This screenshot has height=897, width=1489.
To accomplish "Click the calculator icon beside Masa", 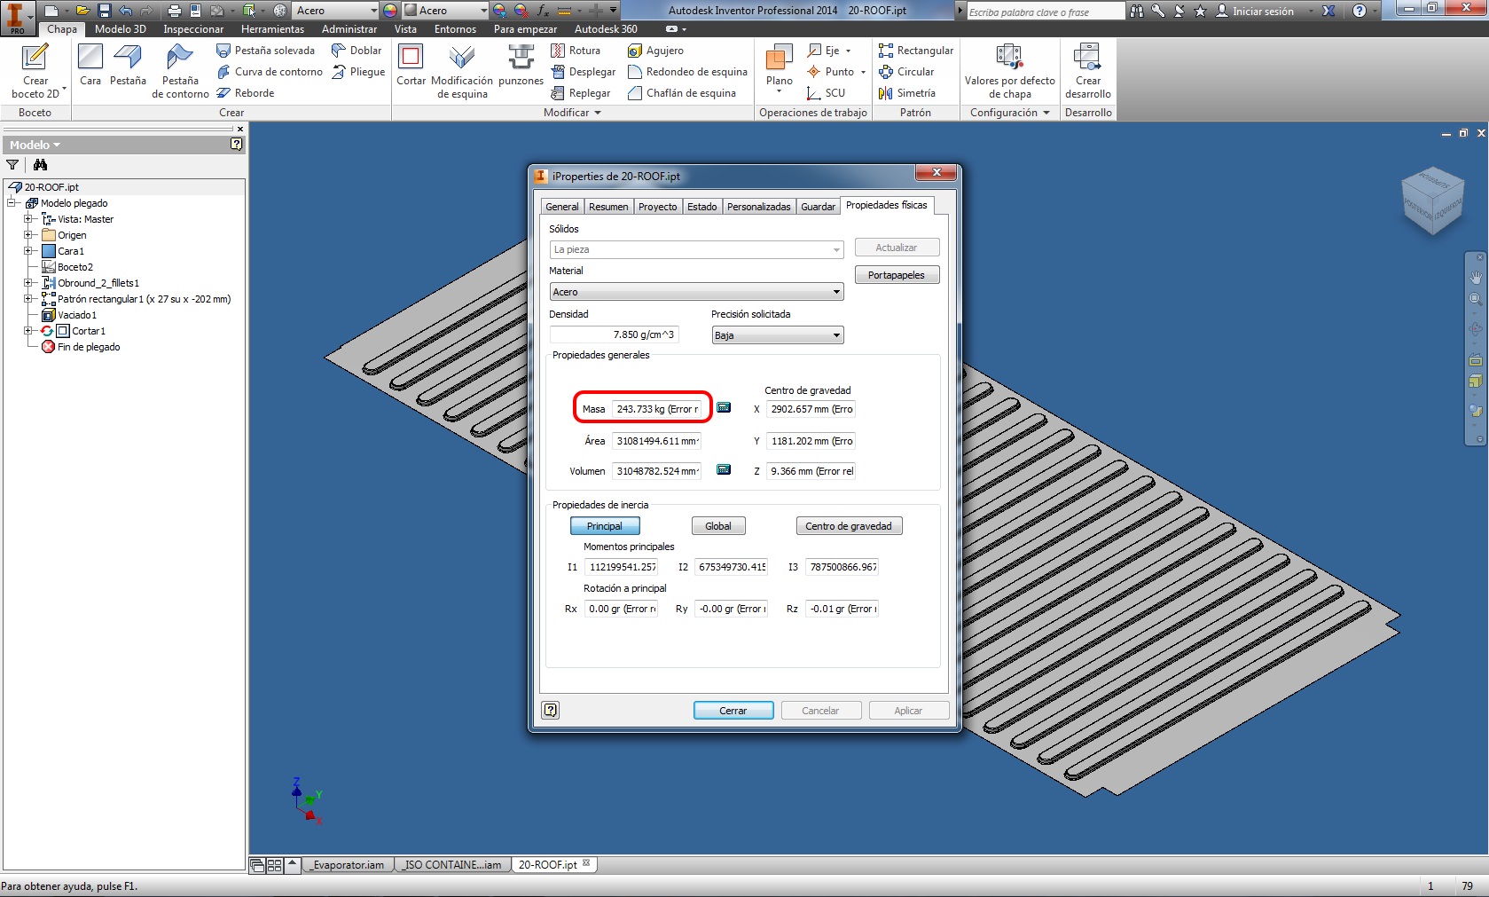I will pyautogui.click(x=724, y=407).
